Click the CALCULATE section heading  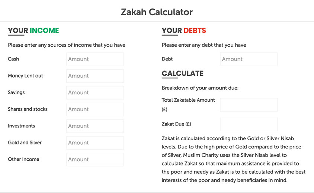(183, 73)
